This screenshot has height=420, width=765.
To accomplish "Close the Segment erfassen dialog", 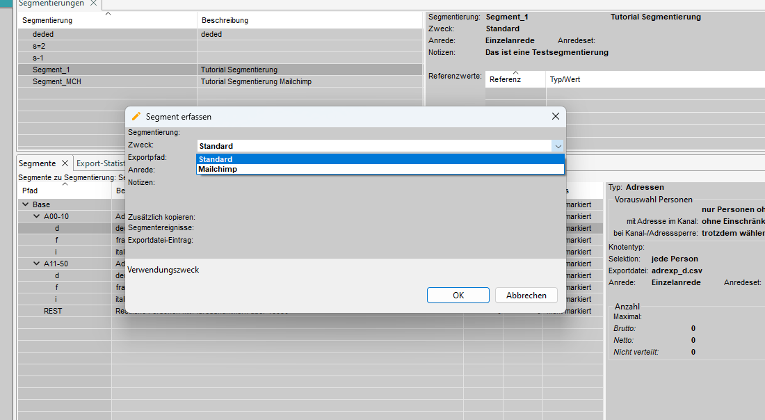I will click(555, 117).
